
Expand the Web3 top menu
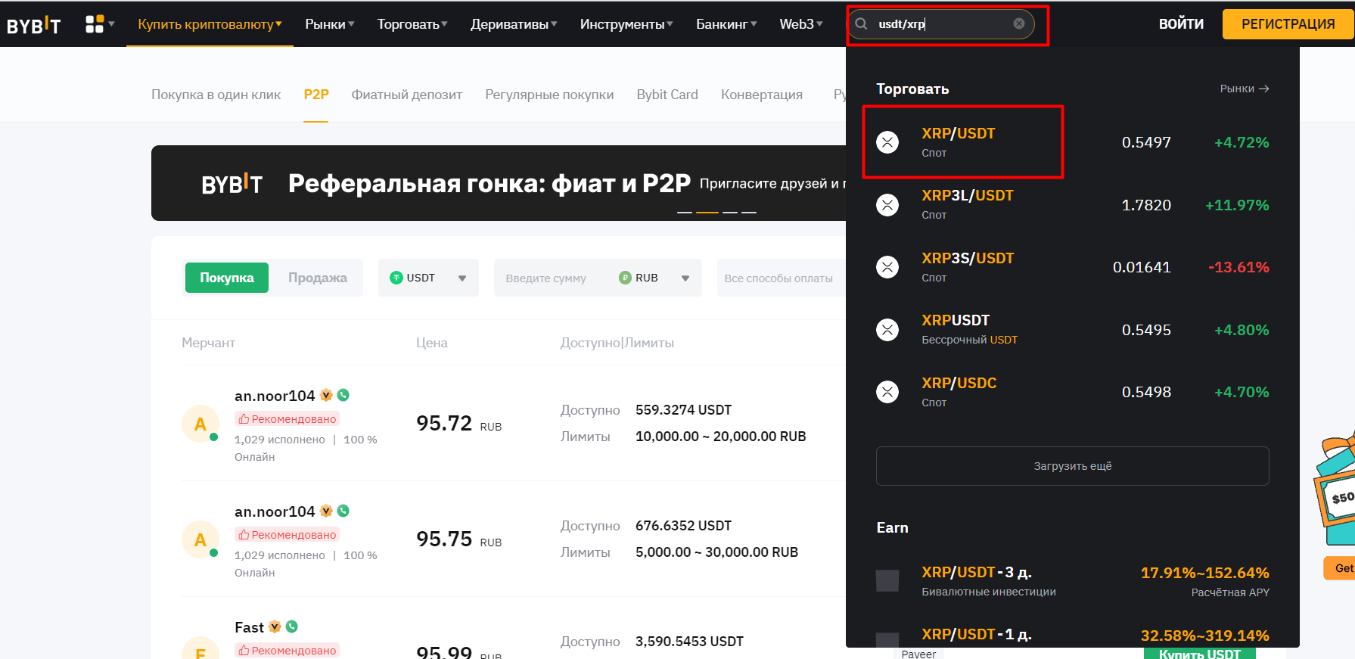[x=801, y=24]
